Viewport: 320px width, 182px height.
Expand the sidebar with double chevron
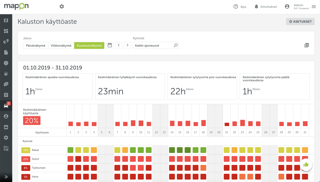pyautogui.click(x=6, y=177)
